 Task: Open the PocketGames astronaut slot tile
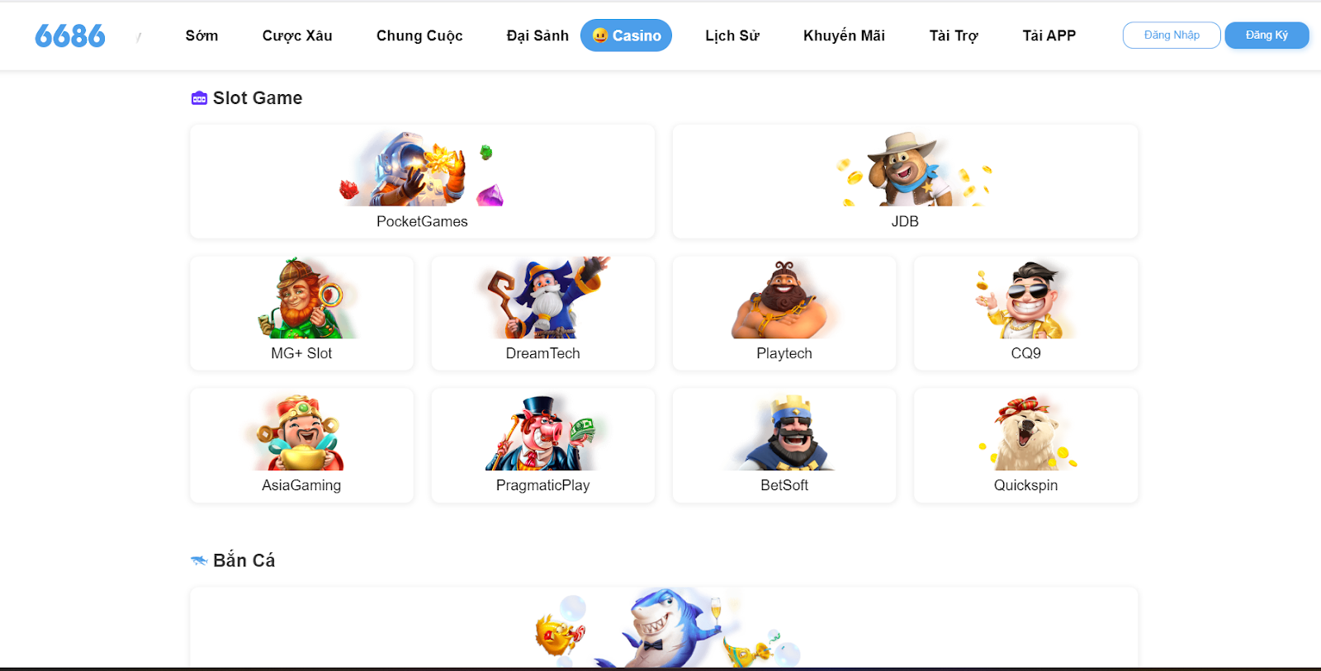422,182
